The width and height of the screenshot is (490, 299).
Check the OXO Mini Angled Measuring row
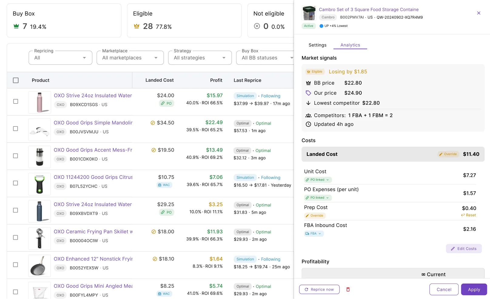tap(15, 292)
